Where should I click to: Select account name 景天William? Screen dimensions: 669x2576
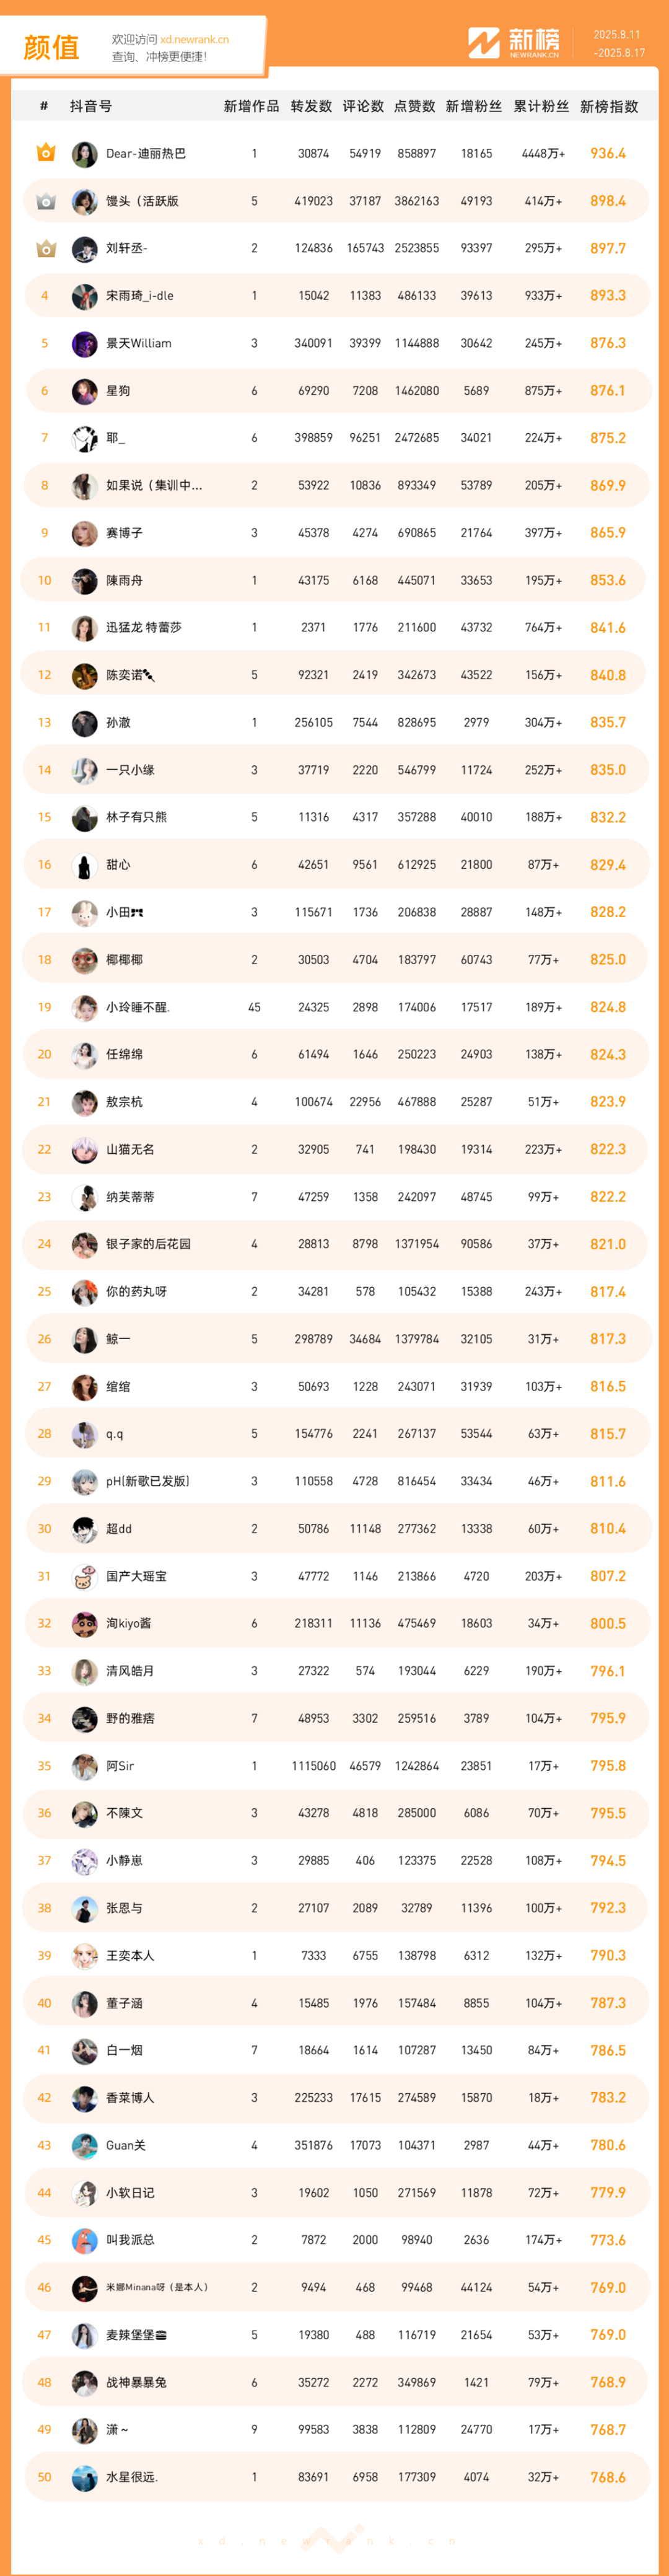tap(138, 343)
